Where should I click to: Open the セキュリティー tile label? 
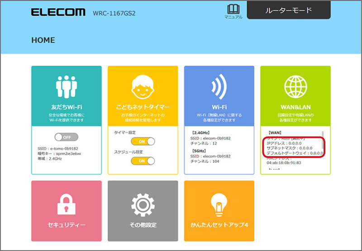(x=67, y=225)
